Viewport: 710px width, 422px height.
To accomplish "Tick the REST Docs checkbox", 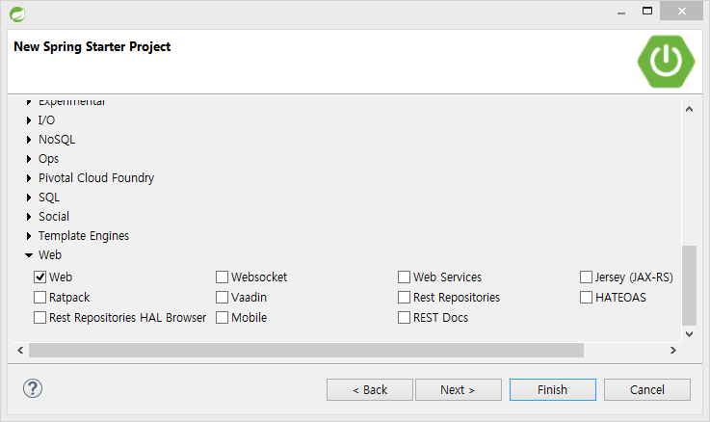I will [404, 317].
